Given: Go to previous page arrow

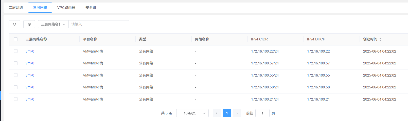Looking at the screenshot, I should (217, 113).
